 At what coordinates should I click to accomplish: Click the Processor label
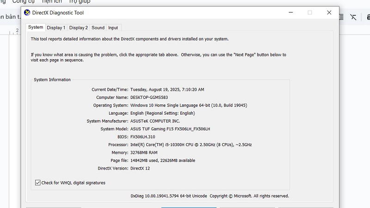118,145
